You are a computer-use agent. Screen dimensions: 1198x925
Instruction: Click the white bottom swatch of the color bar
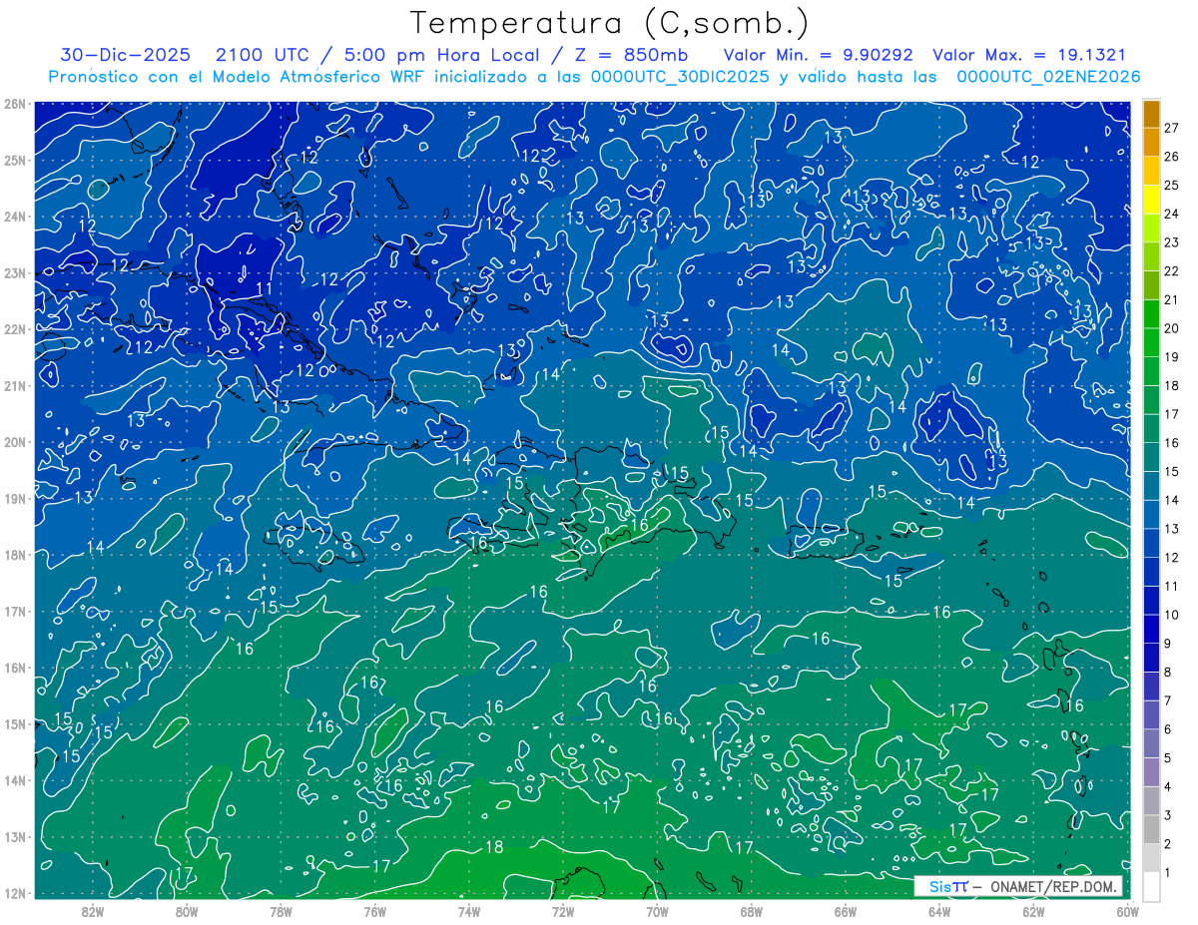coord(1152,886)
